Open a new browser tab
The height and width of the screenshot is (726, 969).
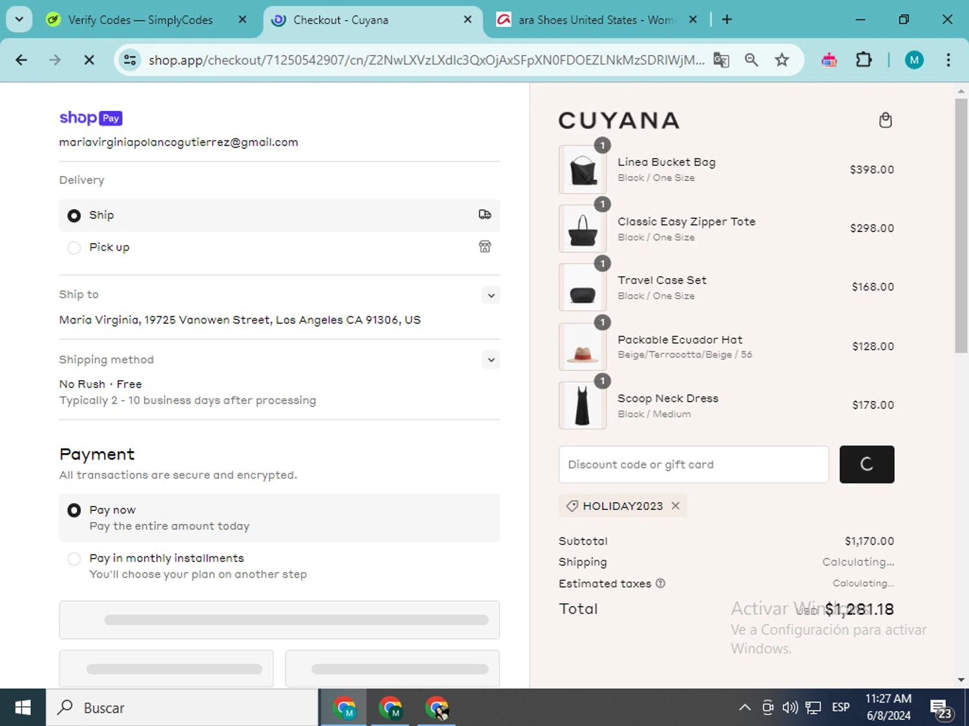click(x=727, y=19)
